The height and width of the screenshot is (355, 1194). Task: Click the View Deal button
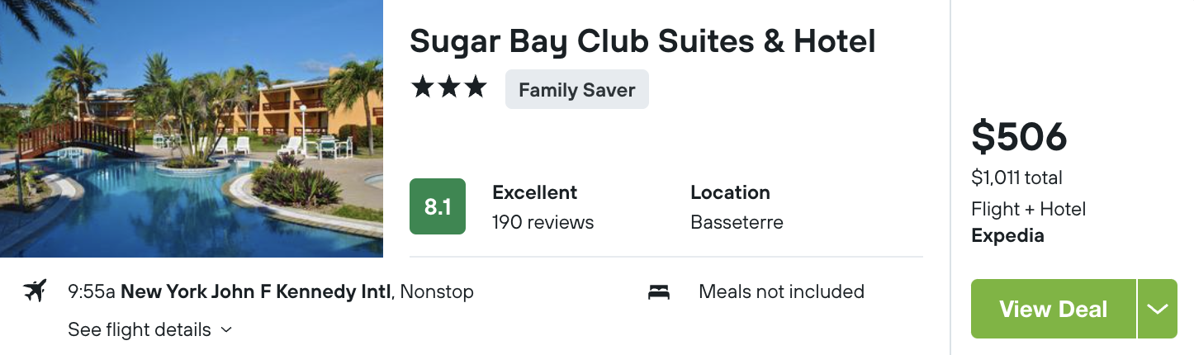click(x=1054, y=309)
